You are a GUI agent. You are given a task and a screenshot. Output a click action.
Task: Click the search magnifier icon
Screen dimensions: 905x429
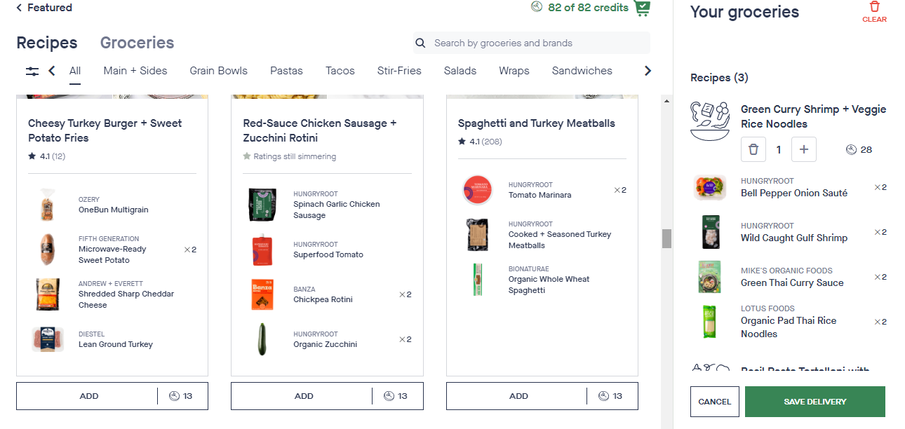(x=421, y=43)
